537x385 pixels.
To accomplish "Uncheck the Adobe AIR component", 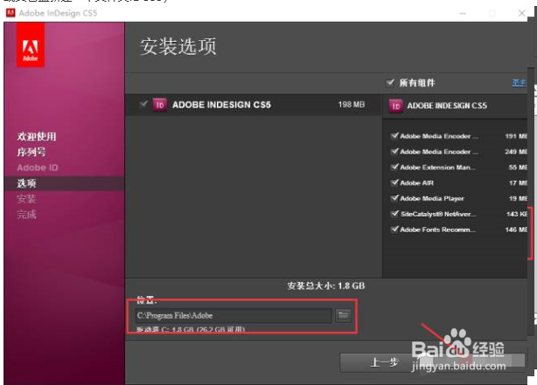I will tap(394, 182).
